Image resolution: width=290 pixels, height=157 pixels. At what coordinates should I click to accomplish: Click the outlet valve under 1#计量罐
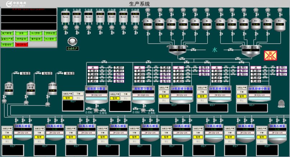tap(182, 59)
